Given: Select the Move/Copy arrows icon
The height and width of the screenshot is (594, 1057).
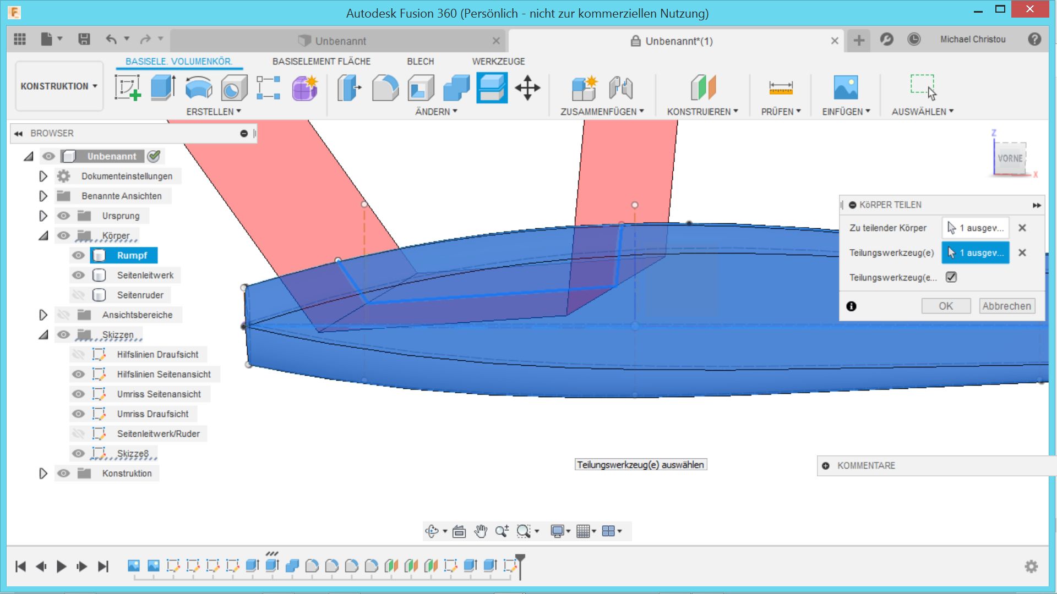Looking at the screenshot, I should point(527,88).
